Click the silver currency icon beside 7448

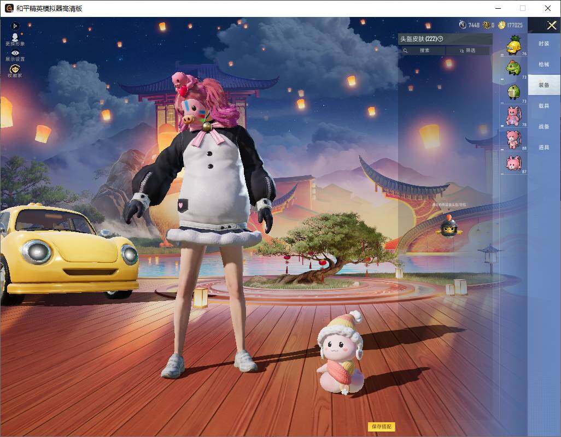[463, 25]
